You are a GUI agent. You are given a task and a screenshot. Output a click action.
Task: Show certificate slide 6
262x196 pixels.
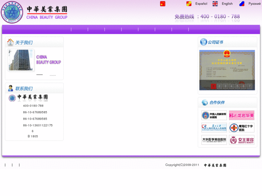click(244, 86)
